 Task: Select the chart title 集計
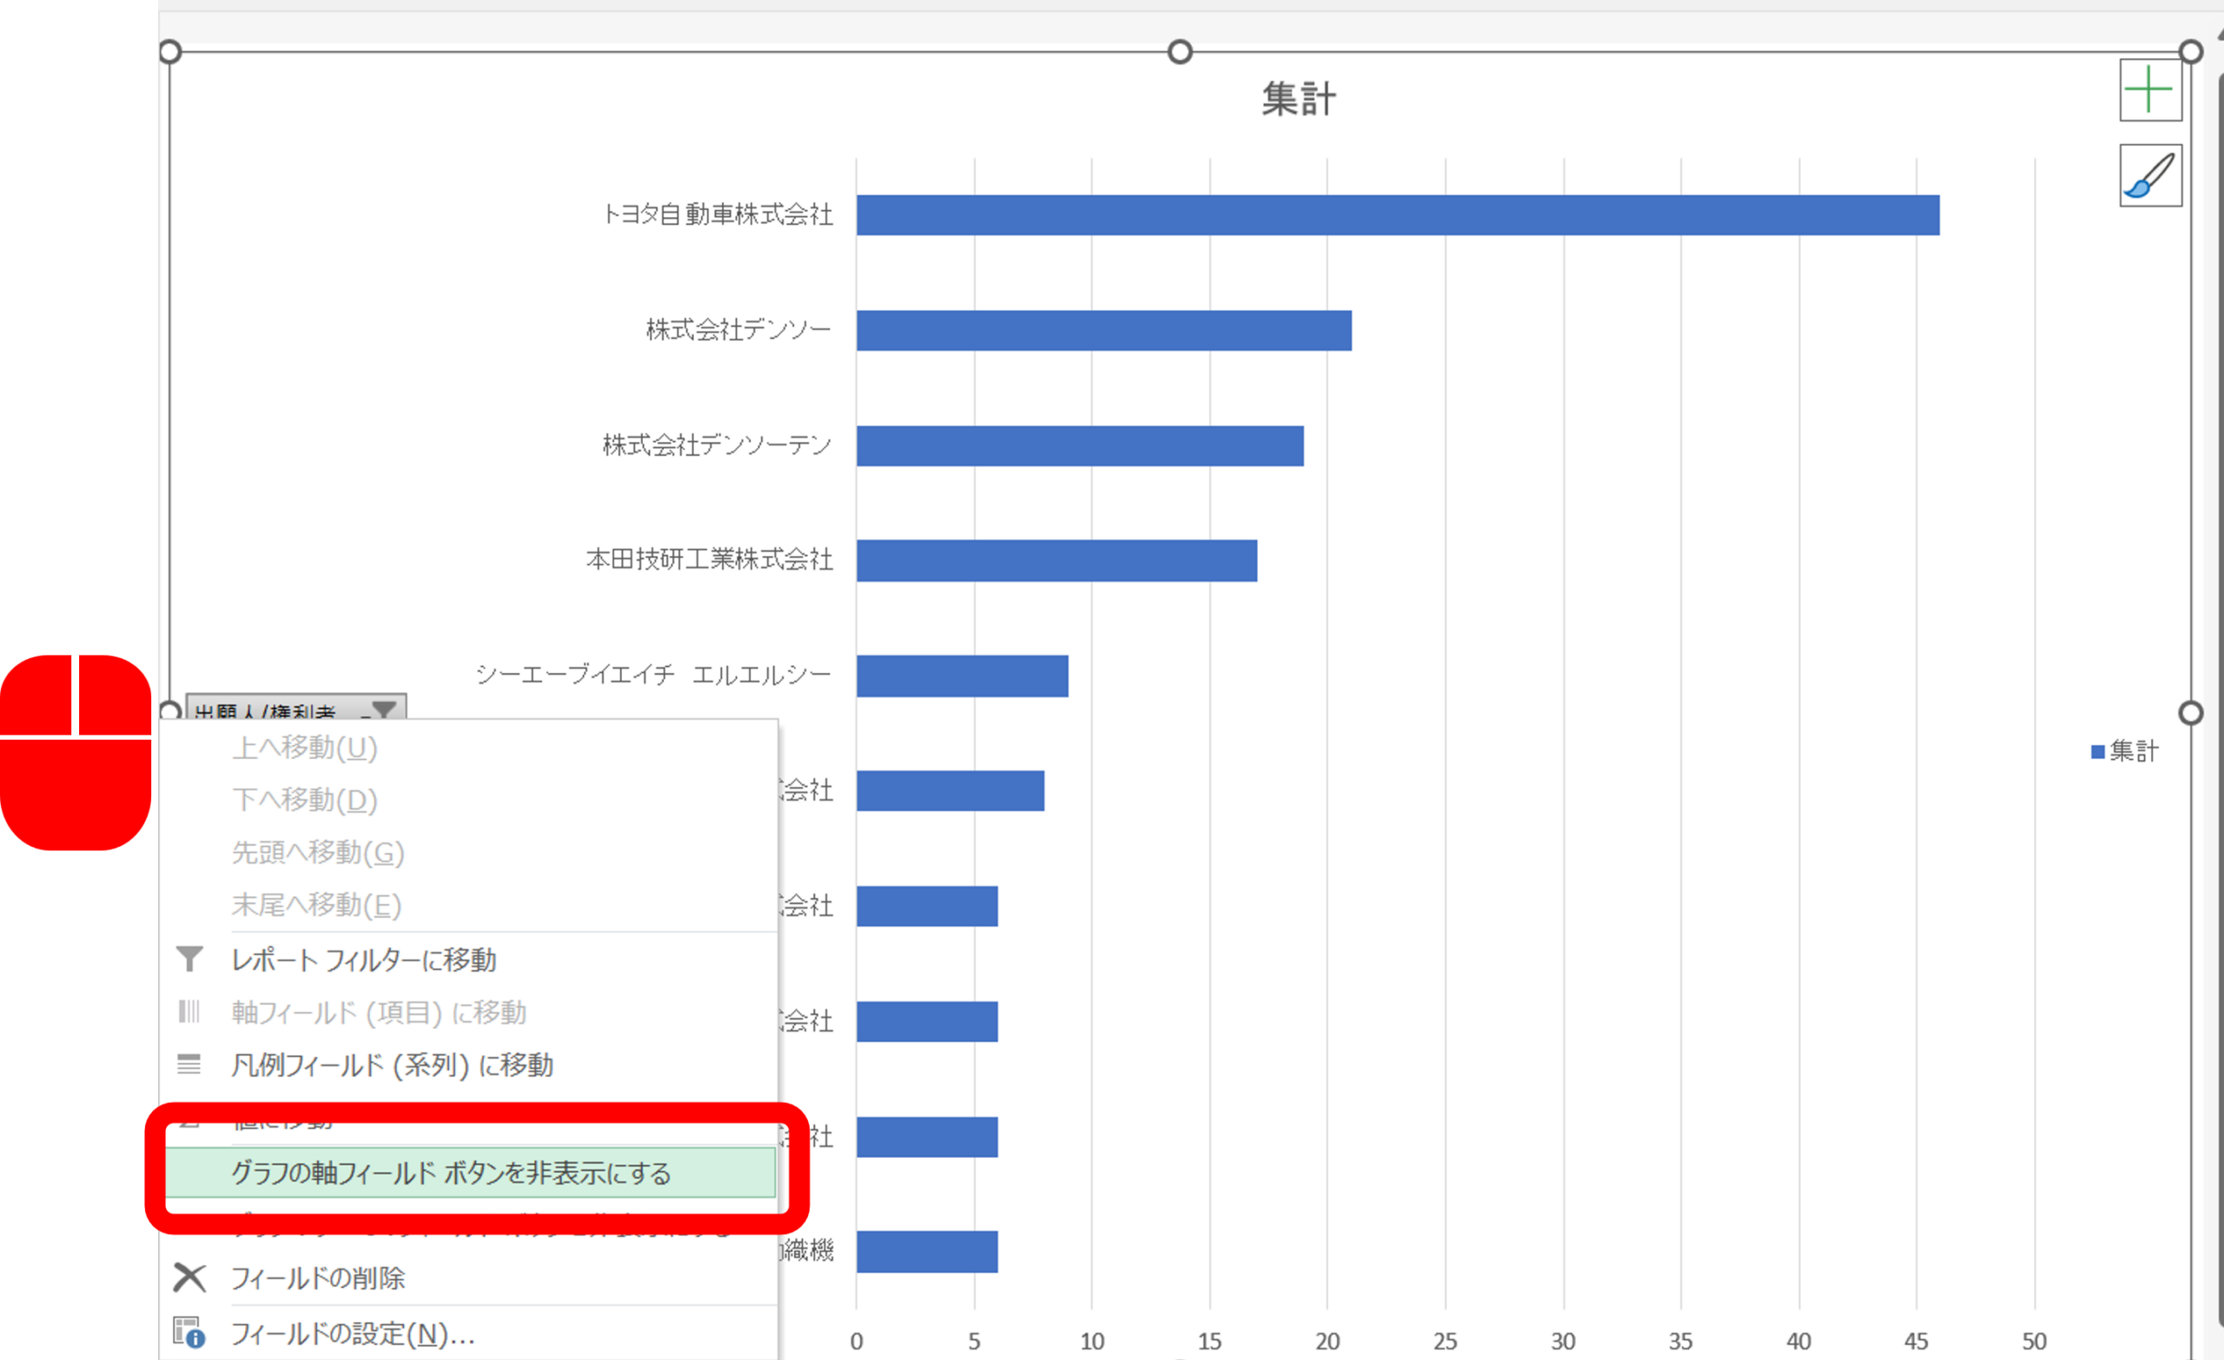[x=1298, y=98]
